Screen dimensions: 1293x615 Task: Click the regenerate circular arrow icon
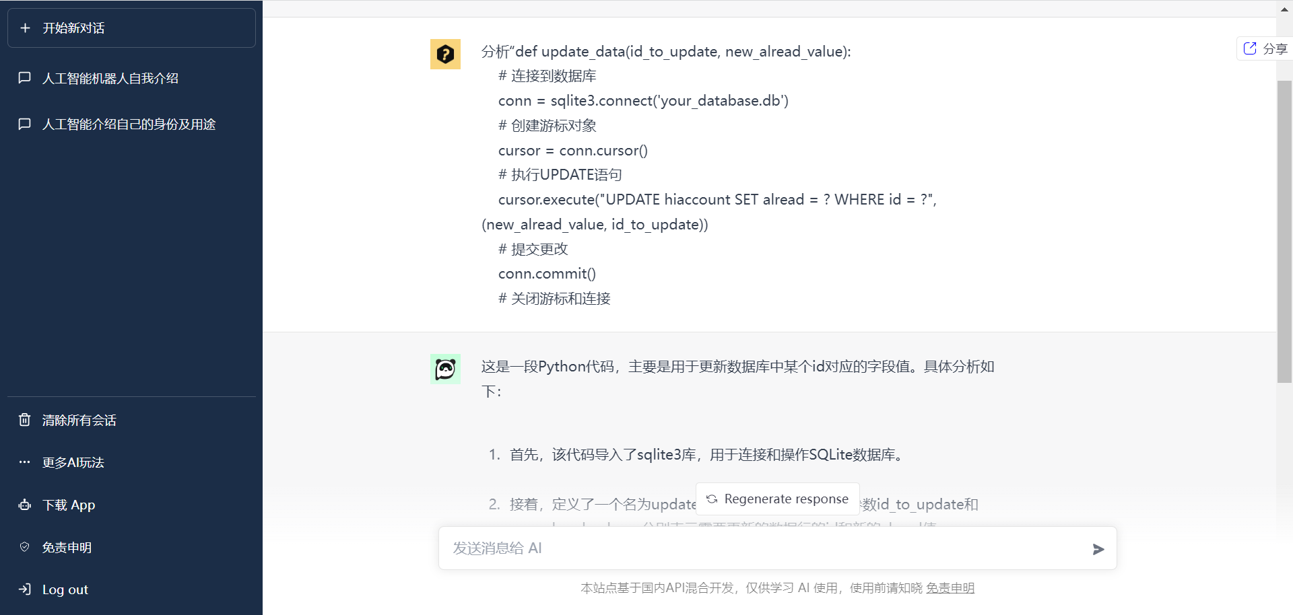(x=712, y=499)
